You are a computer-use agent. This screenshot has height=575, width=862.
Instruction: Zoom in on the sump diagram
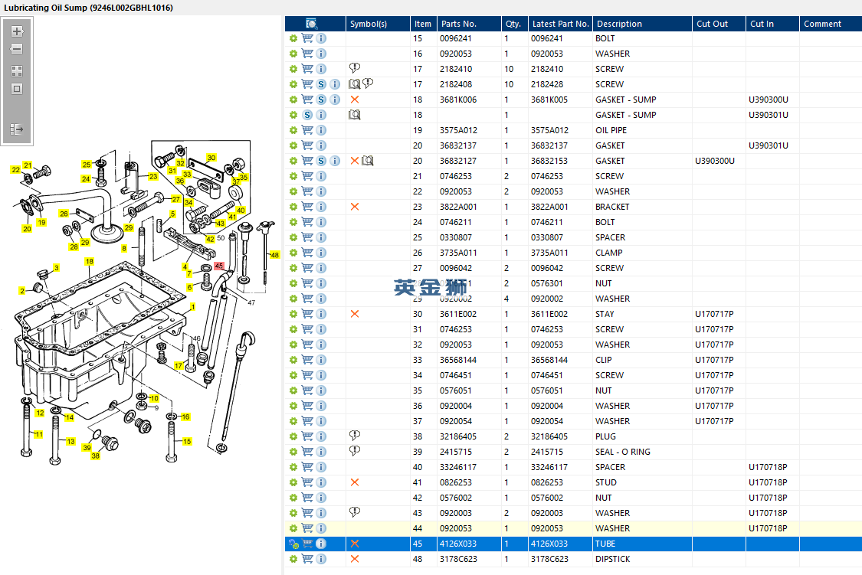[17, 31]
